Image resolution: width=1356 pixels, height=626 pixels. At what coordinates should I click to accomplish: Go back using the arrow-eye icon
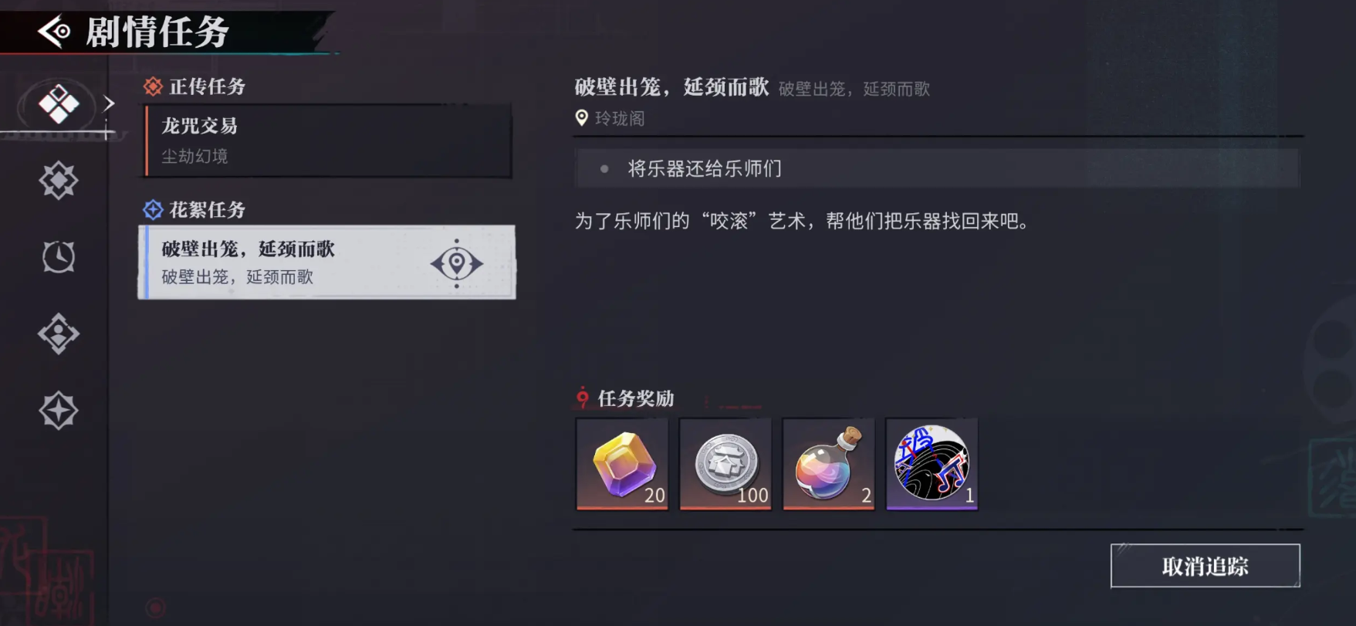point(54,32)
